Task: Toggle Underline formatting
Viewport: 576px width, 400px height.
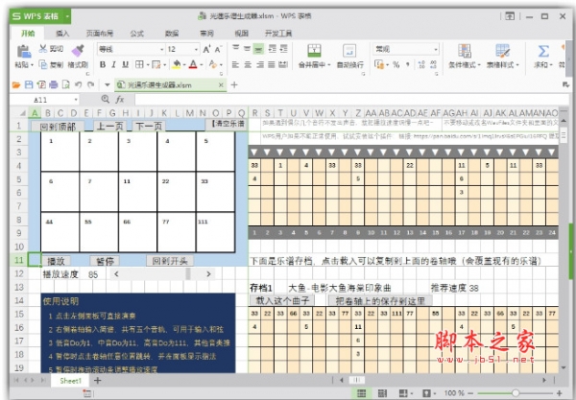Action: pyautogui.click(x=126, y=64)
